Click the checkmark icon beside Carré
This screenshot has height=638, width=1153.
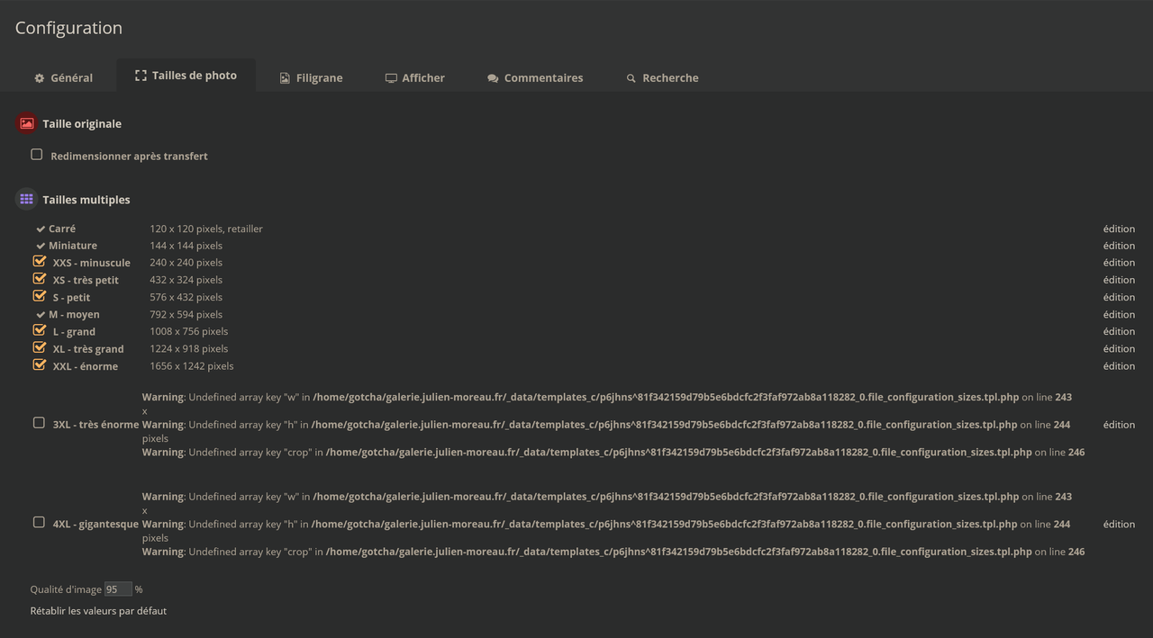click(41, 229)
